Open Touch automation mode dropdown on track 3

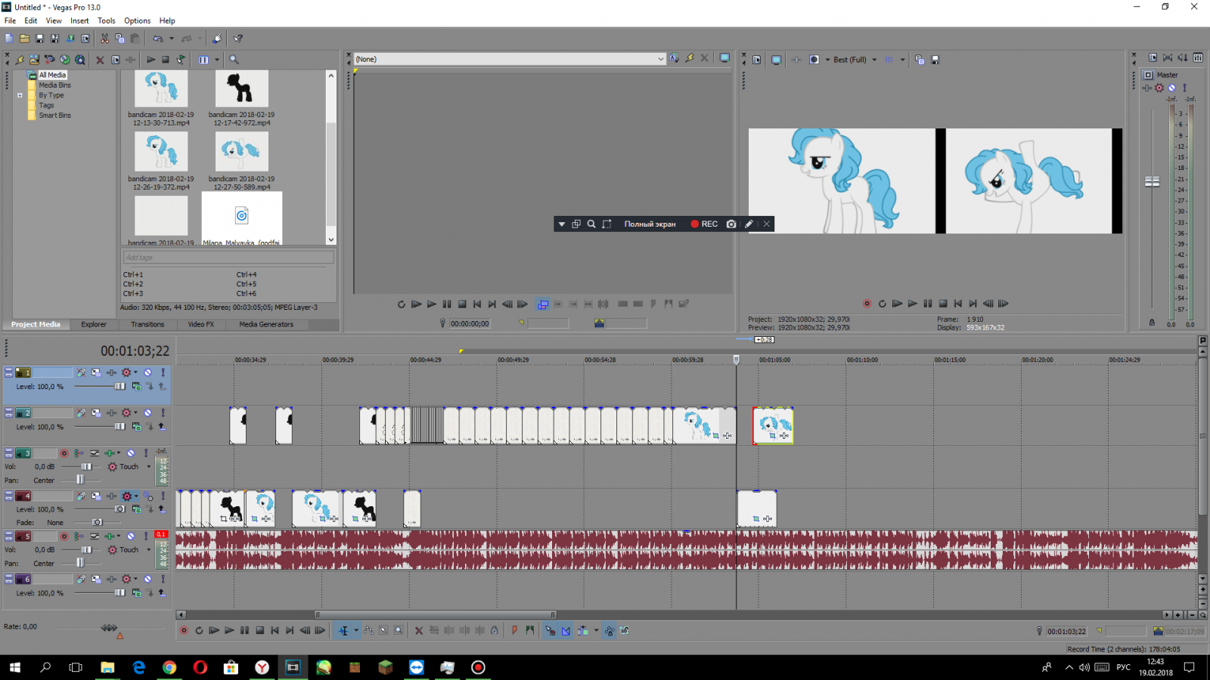[149, 467]
